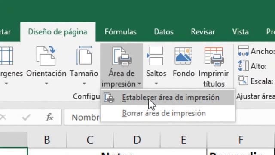Click the Ancho: label
275x155 pixels.
pyautogui.click(x=263, y=51)
